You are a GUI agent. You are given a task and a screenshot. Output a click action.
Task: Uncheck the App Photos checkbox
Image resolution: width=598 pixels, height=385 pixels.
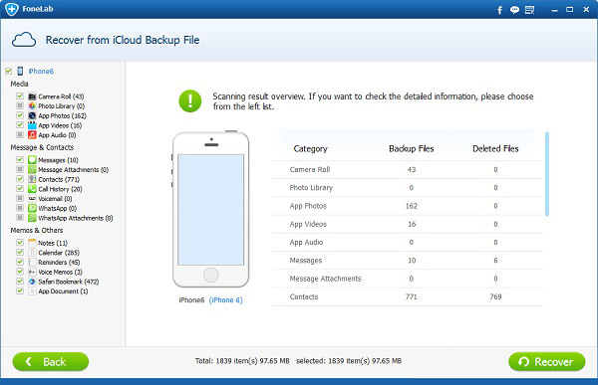pyautogui.click(x=20, y=115)
